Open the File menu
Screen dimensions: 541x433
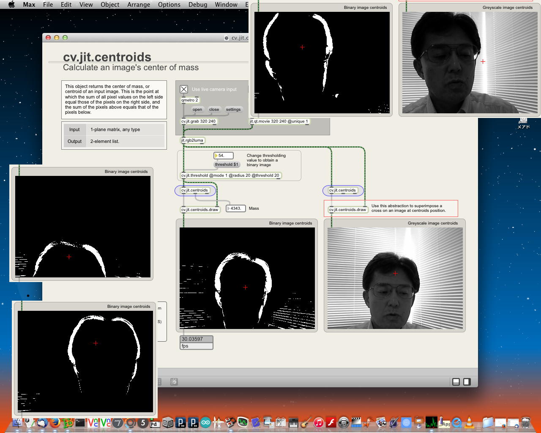pos(48,4)
